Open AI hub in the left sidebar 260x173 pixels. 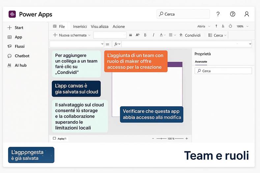pos(17,65)
